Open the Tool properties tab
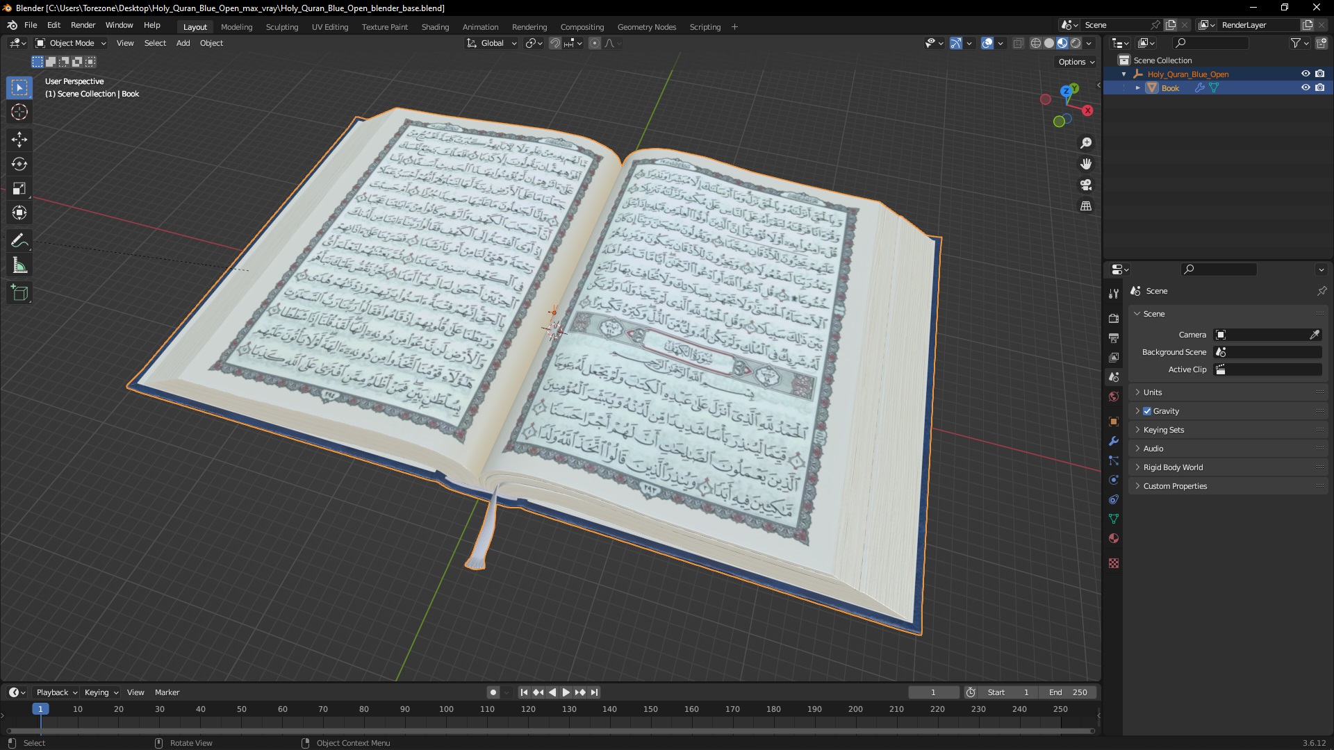 (x=1114, y=294)
